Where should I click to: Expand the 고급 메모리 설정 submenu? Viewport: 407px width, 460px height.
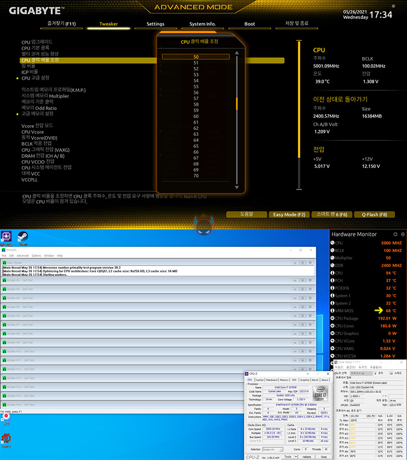click(x=37, y=114)
